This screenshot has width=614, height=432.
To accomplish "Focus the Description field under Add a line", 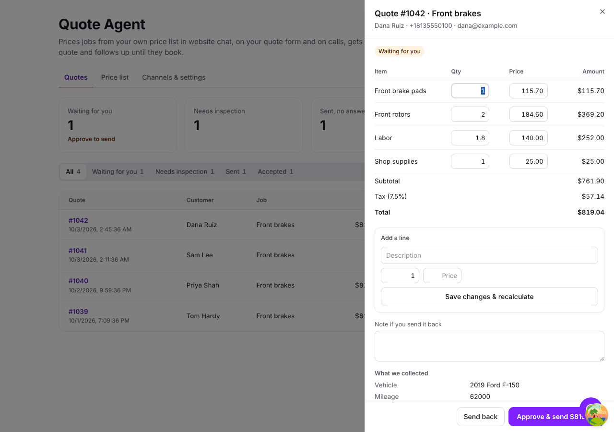I will (x=489, y=255).
